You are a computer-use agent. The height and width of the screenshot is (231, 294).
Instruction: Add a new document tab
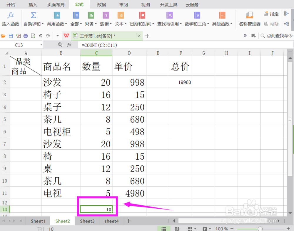click(147, 36)
